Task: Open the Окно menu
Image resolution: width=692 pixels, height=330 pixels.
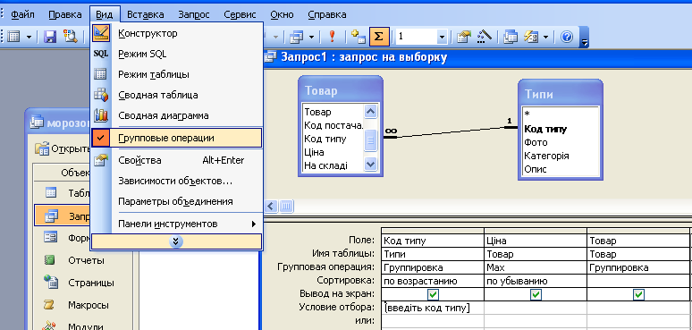Action: coord(282,14)
